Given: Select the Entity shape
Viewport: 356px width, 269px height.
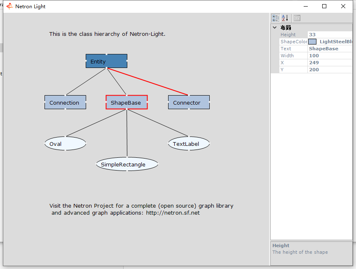Looking at the screenshot, I should point(106,61).
